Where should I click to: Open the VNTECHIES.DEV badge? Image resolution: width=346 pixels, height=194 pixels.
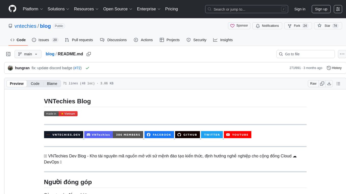[64, 135]
